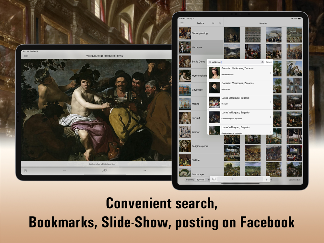Expand Condenado por la Inquisición result chevron
Screen dimensions: 324x243
point(271,117)
